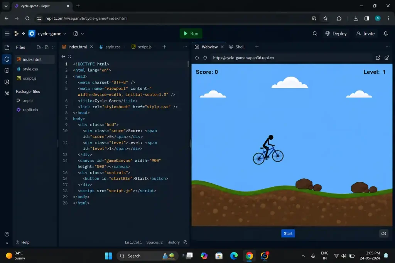395x263 pixels.
Task: Open Replit notifications bell
Action: (x=385, y=34)
